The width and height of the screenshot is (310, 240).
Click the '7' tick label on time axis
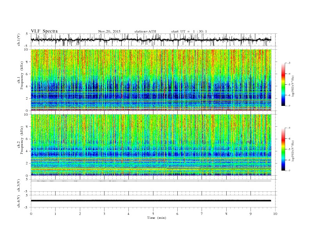point(202,214)
